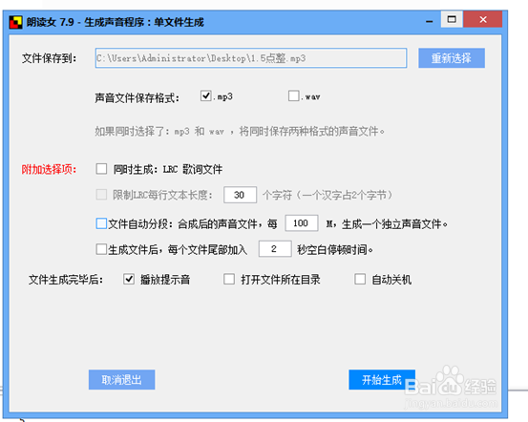Click the pause seconds field showing 2

click(x=275, y=249)
